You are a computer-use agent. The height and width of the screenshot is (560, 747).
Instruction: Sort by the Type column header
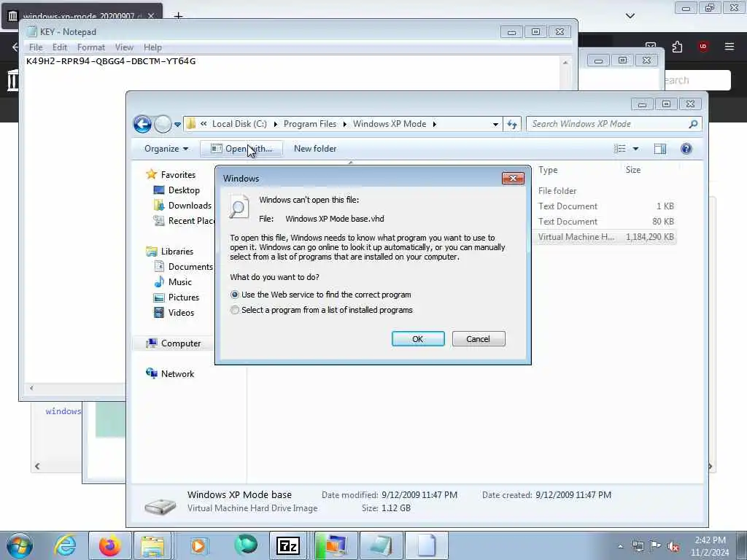pos(548,170)
